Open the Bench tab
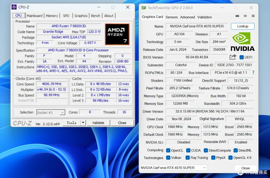The width and height of the screenshot is (270, 178). click(95, 16)
